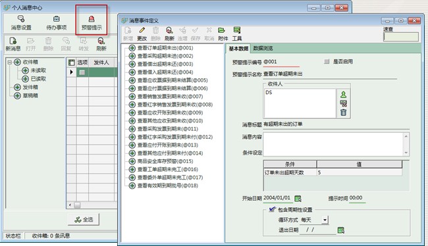Select 查看应收开账到期未收(@009)
428x246 pixels.
170,112
